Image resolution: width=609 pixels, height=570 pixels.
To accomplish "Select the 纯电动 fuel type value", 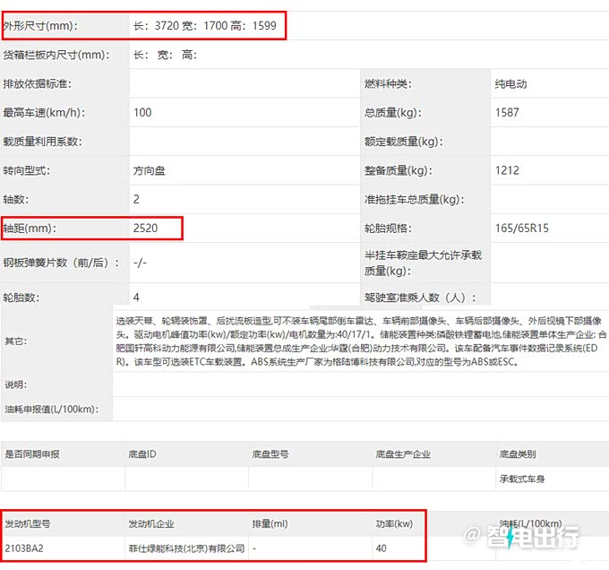I will click(x=510, y=84).
